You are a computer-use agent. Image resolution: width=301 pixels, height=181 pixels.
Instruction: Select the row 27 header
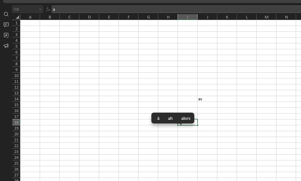(16, 175)
